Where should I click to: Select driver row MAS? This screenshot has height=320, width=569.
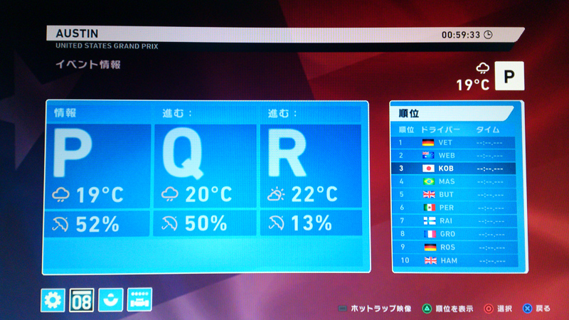[454, 181]
